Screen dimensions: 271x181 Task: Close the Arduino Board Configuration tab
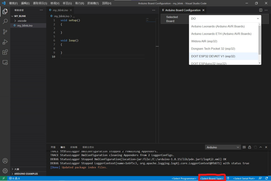coord(204,10)
